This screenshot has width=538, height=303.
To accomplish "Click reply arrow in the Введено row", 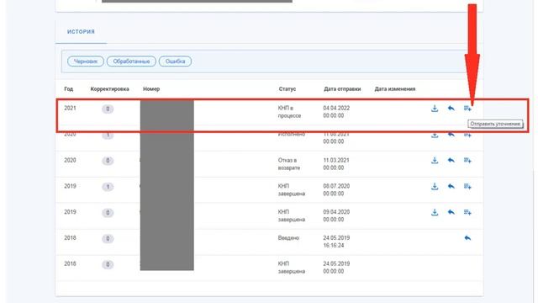I will pos(467,238).
